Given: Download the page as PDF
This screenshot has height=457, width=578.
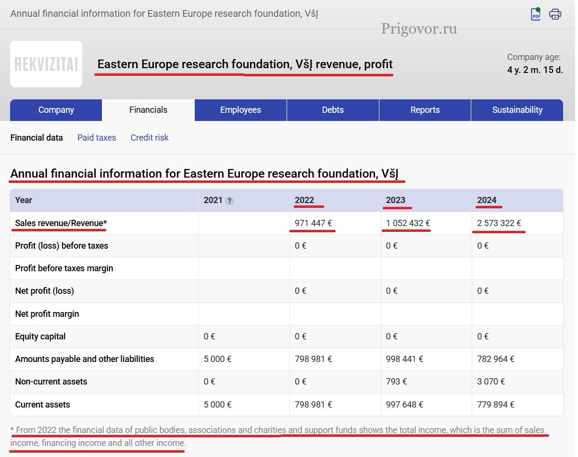Looking at the screenshot, I should coord(536,14).
